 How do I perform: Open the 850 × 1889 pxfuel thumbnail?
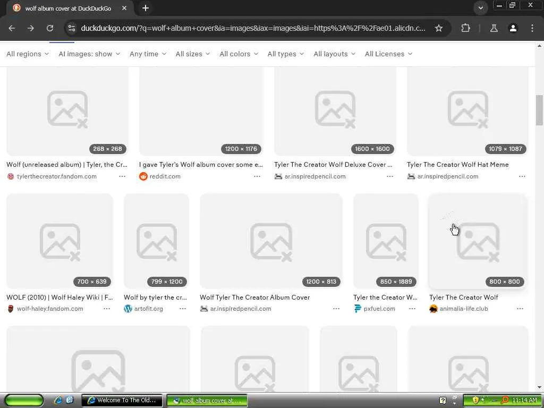pyautogui.click(x=386, y=241)
